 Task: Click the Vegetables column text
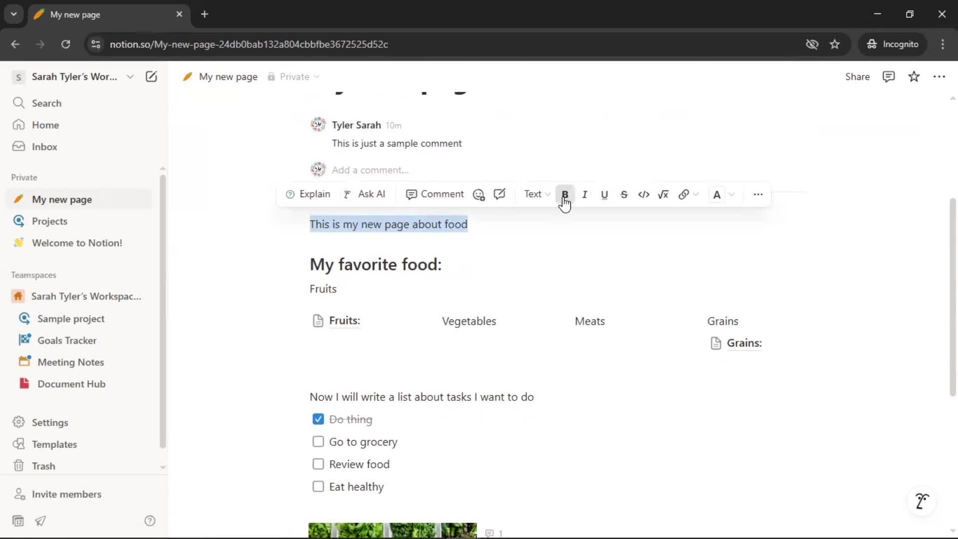click(469, 321)
